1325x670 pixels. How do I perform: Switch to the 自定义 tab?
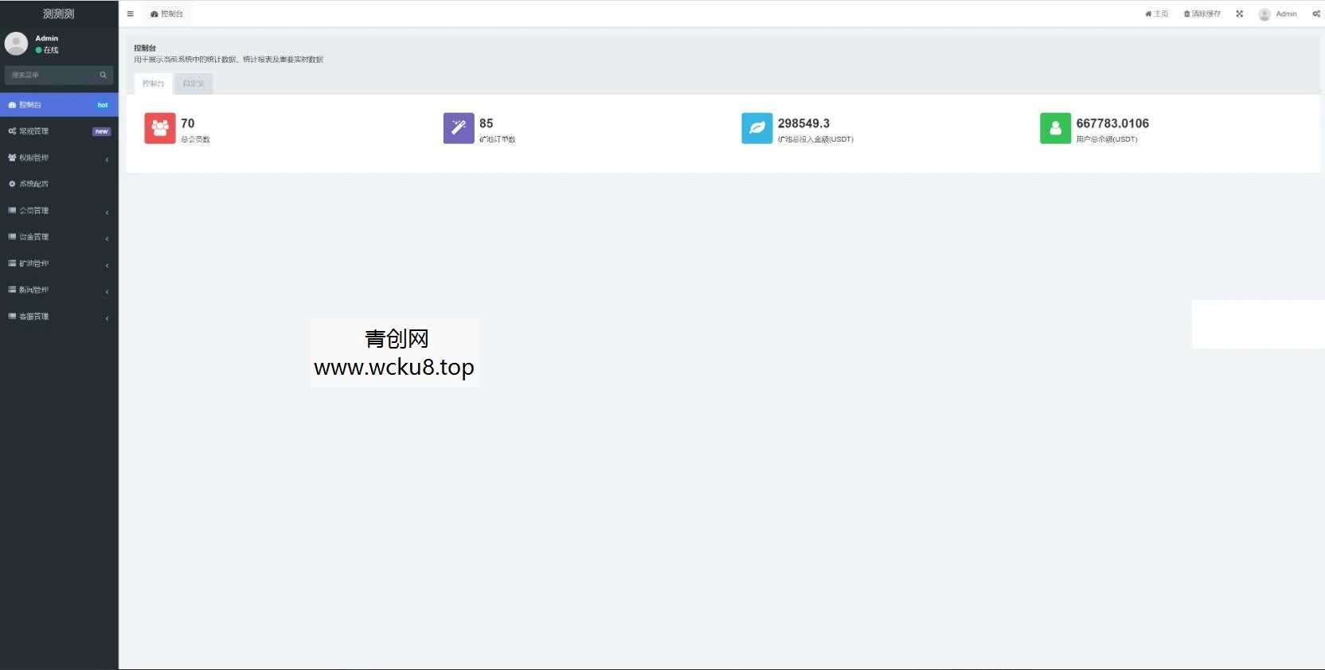(193, 84)
